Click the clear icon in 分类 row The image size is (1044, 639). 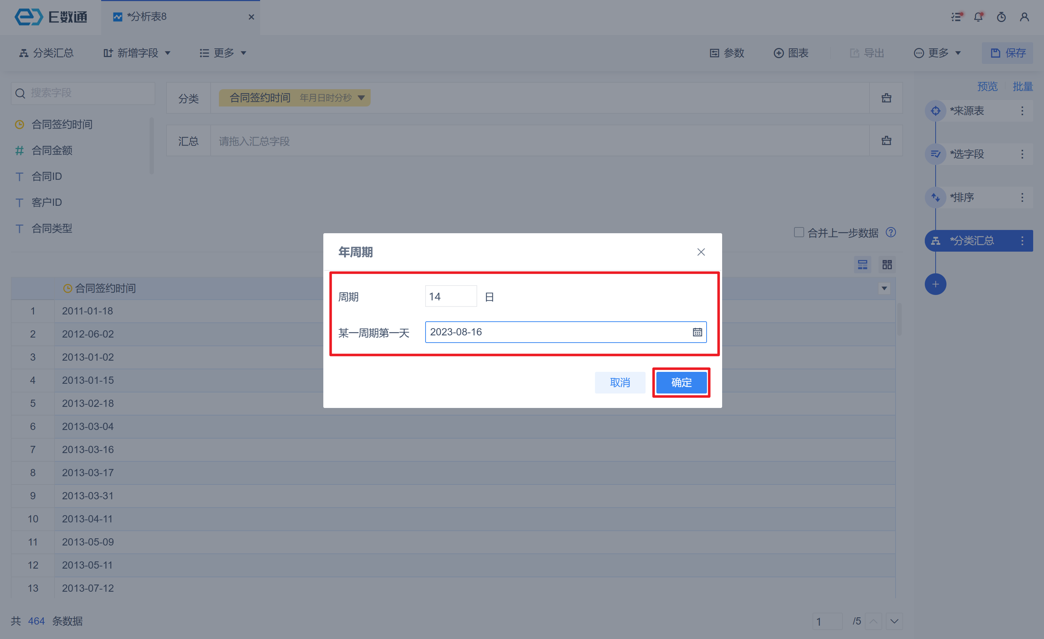tap(886, 98)
